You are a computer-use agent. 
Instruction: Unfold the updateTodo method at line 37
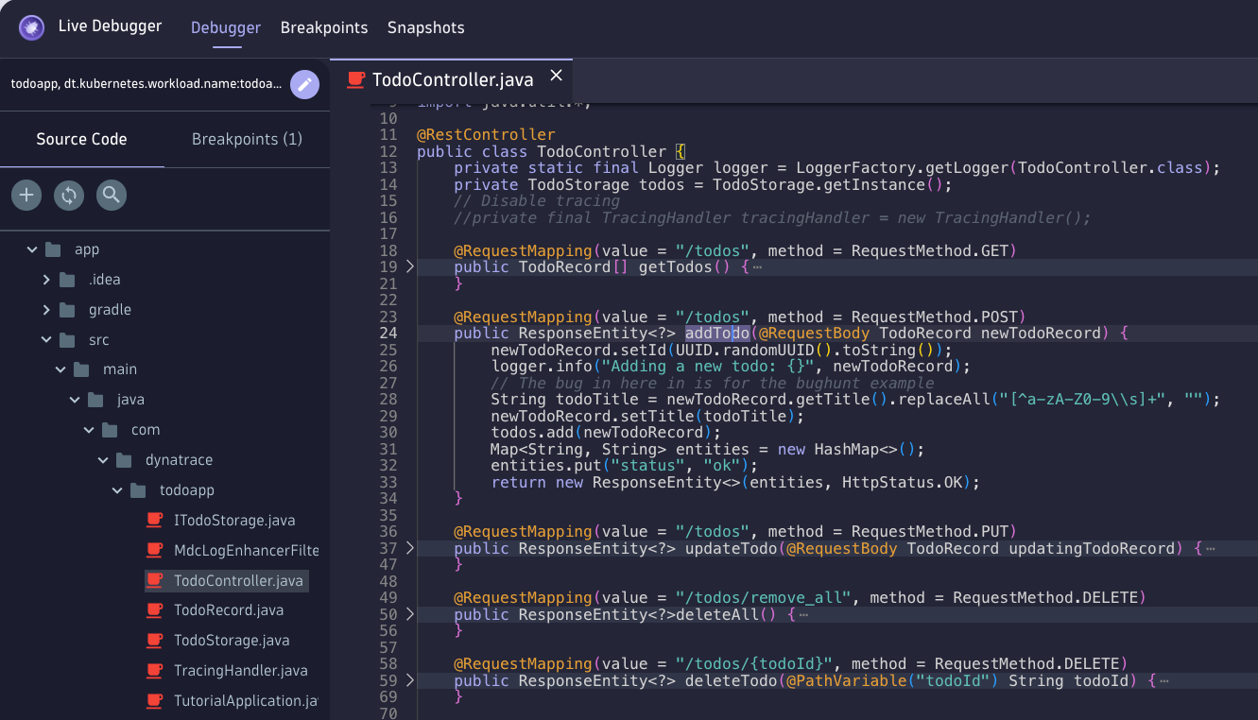click(x=409, y=548)
